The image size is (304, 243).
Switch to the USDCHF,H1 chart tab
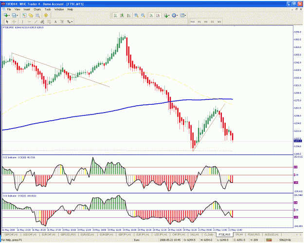click(x=30, y=234)
